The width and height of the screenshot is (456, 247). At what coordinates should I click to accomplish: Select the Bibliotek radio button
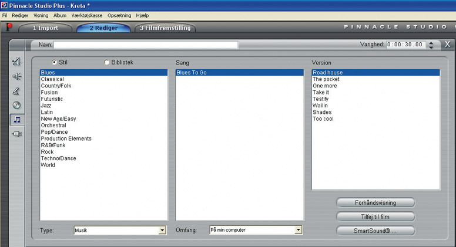tap(106, 62)
